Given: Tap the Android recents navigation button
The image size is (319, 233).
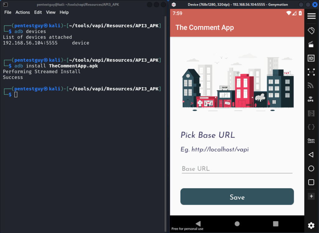Looking at the screenshot, I should pos(276,224).
